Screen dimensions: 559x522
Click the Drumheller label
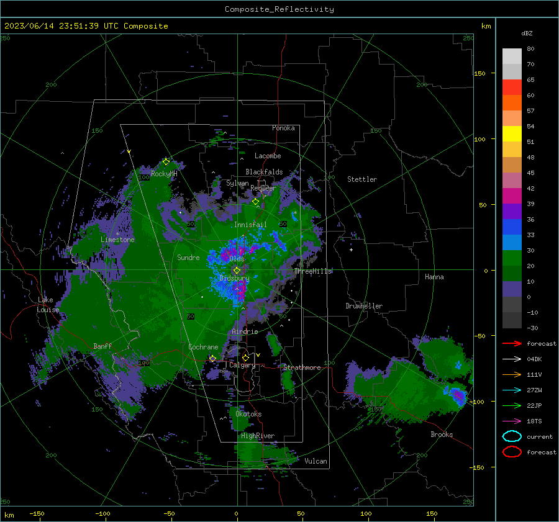(364, 306)
